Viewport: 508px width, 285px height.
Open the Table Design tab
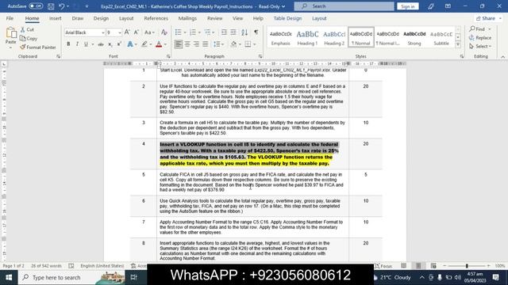(x=287, y=18)
